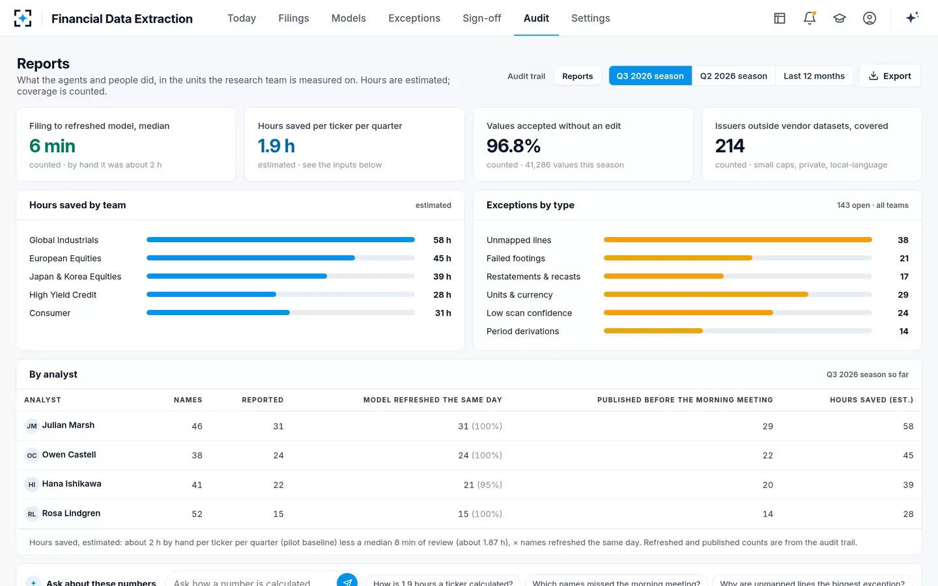The height and width of the screenshot is (586, 938).
Task: Click the RL avatar for Rosa Lindgren
Action: [x=32, y=514]
